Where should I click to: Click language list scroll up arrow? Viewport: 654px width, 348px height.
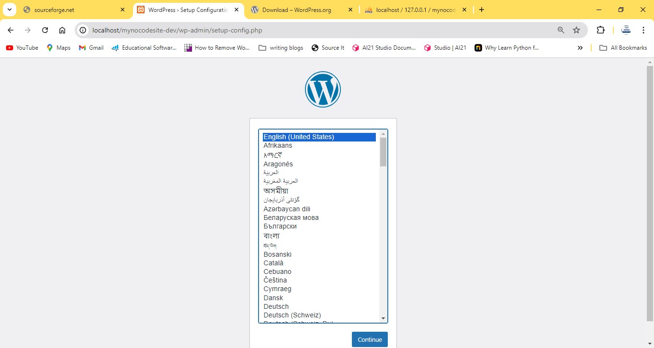coord(383,134)
